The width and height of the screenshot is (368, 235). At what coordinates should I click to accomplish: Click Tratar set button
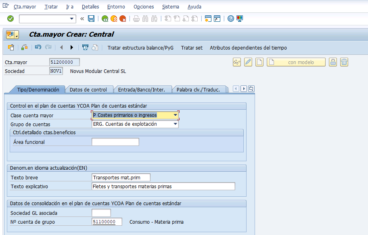pyautogui.click(x=192, y=48)
